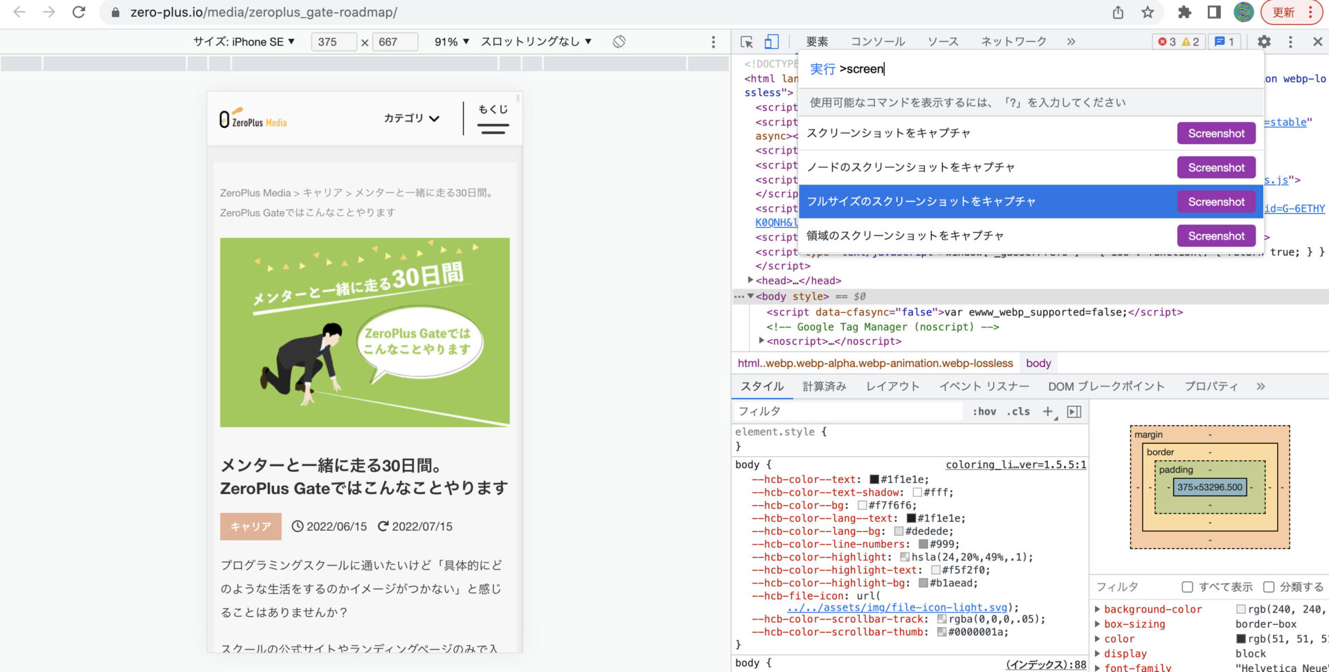Switch to the DOM ブレークポイント tab
1329x672 pixels.
pyautogui.click(x=1106, y=386)
